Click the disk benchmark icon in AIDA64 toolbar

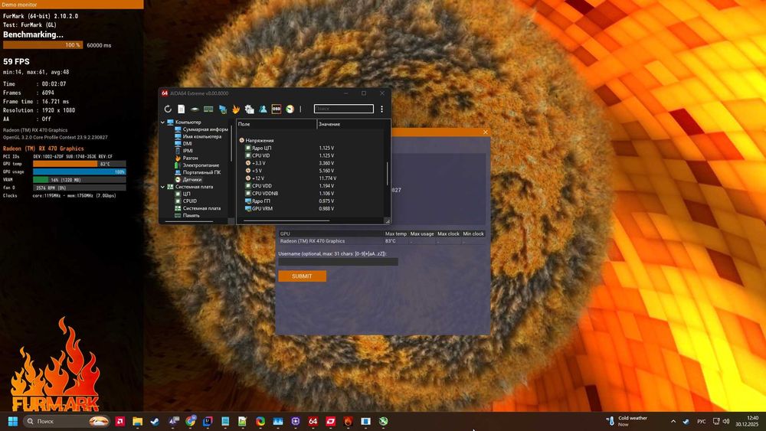(x=195, y=109)
